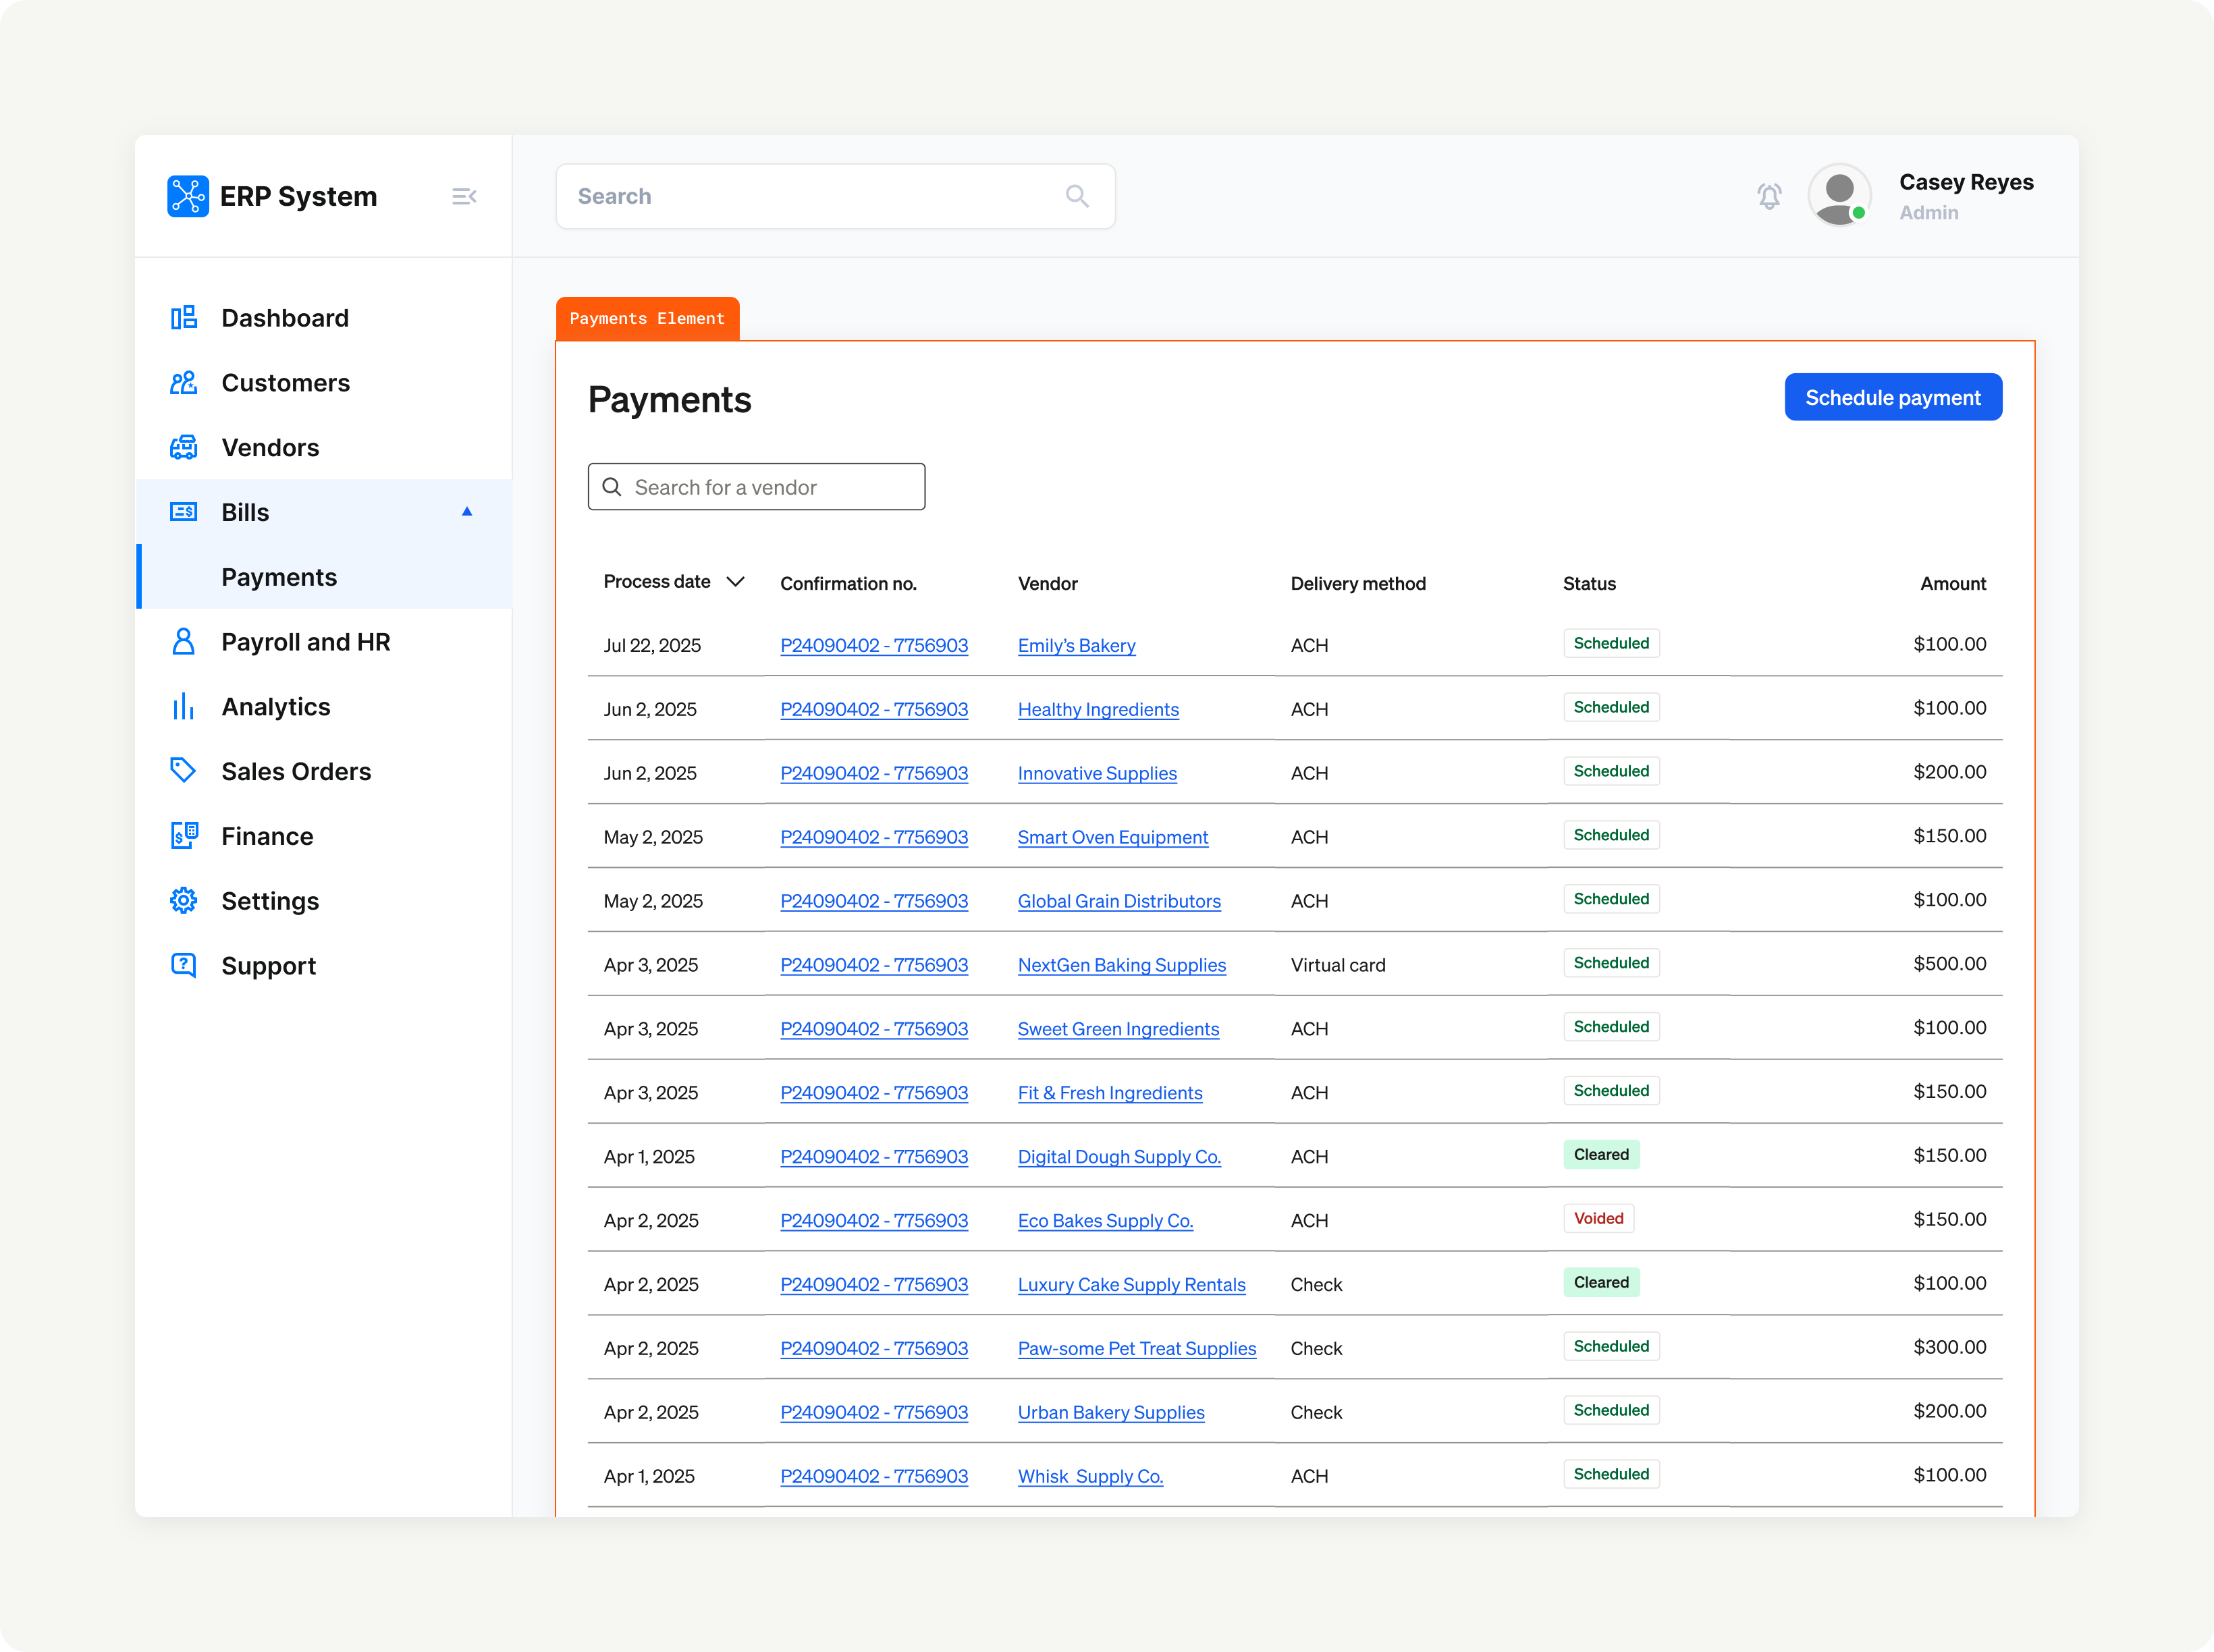The width and height of the screenshot is (2214, 1652).
Task: Select the Payments submenu item
Action: click(x=279, y=577)
